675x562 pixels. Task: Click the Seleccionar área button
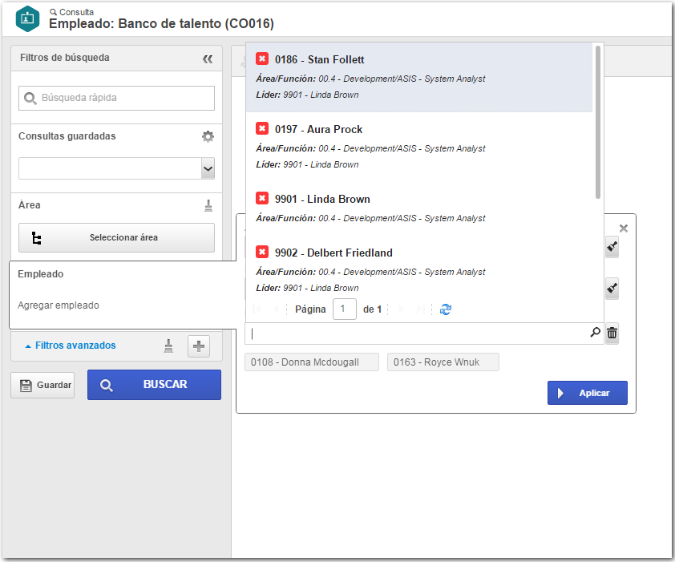click(x=117, y=238)
